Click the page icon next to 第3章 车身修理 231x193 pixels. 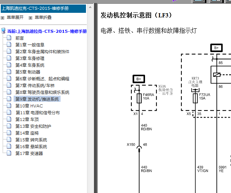pyautogui.click(x=9, y=58)
